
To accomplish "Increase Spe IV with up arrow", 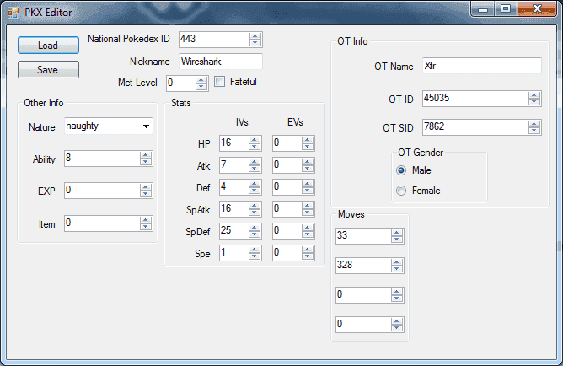I will click(x=255, y=250).
